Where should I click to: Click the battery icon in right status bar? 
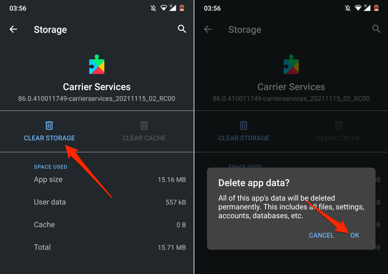376,8
